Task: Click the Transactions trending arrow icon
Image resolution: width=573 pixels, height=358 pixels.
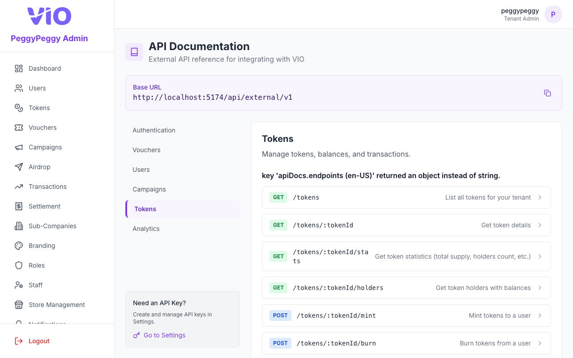Action: tap(19, 187)
